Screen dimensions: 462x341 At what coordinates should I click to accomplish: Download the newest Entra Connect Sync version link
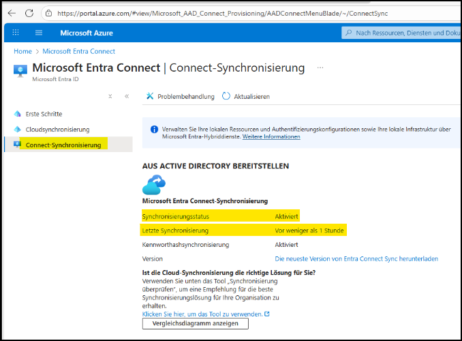[356, 259]
